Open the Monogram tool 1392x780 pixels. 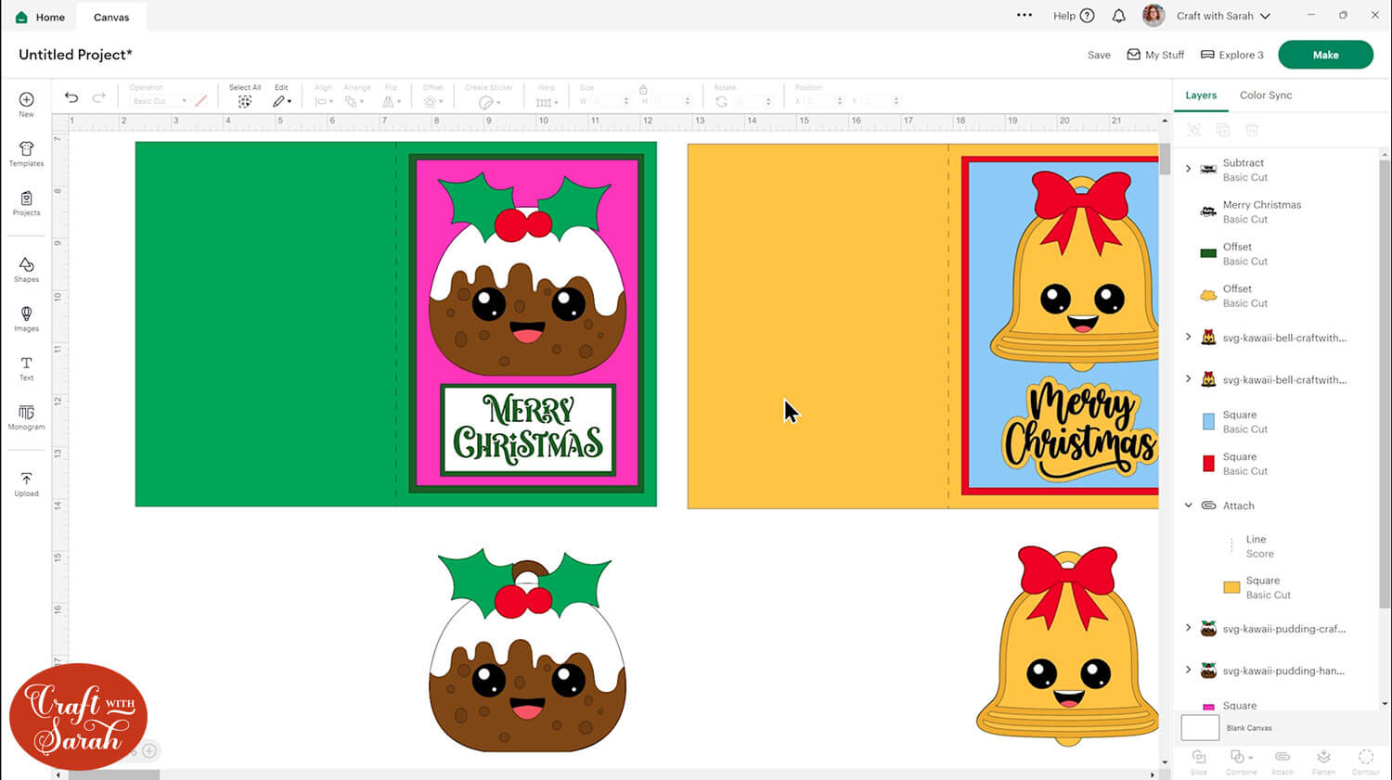26,417
